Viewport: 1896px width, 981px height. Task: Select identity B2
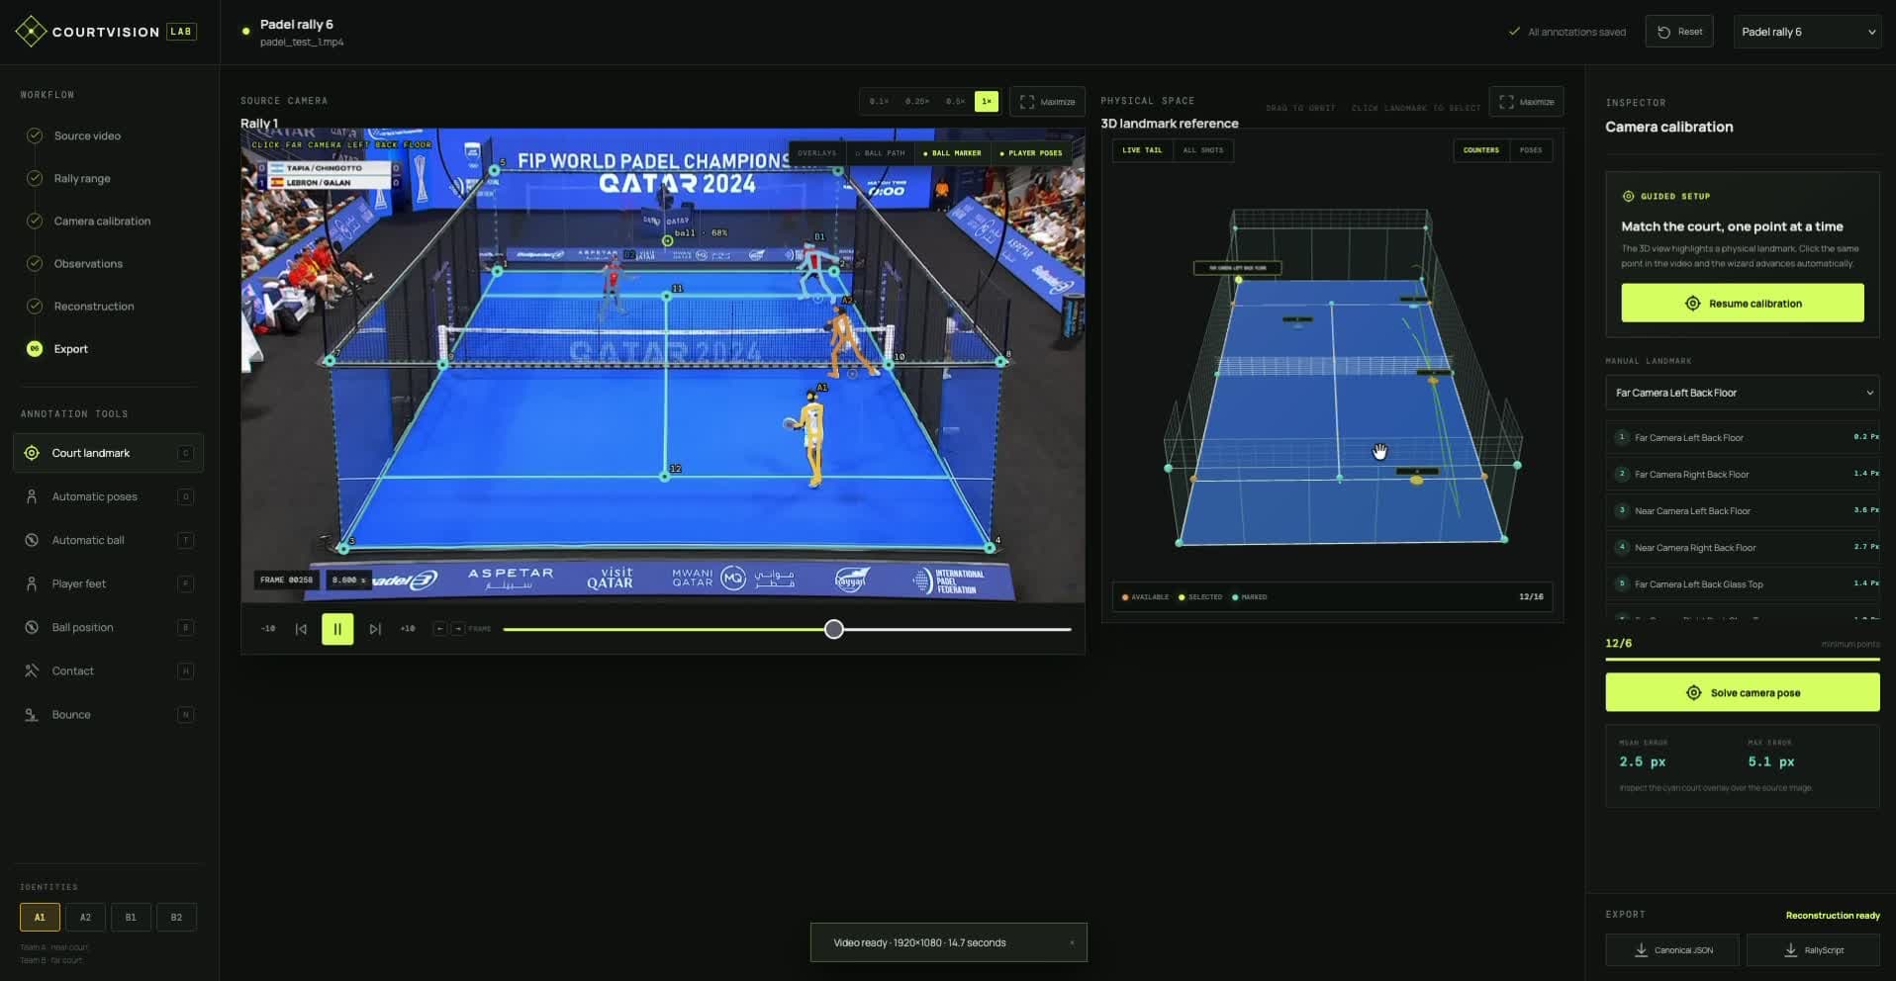pos(176,917)
